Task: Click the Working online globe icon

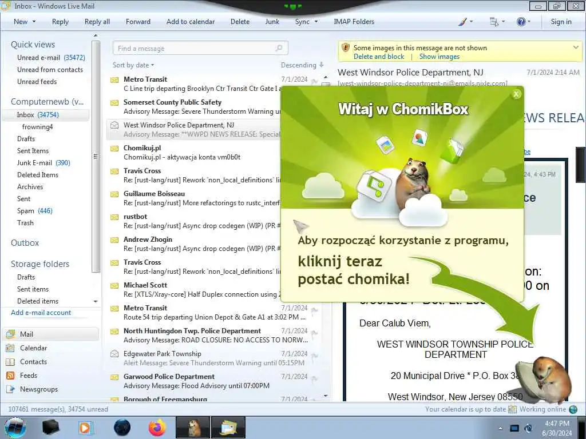Action: click(x=573, y=409)
